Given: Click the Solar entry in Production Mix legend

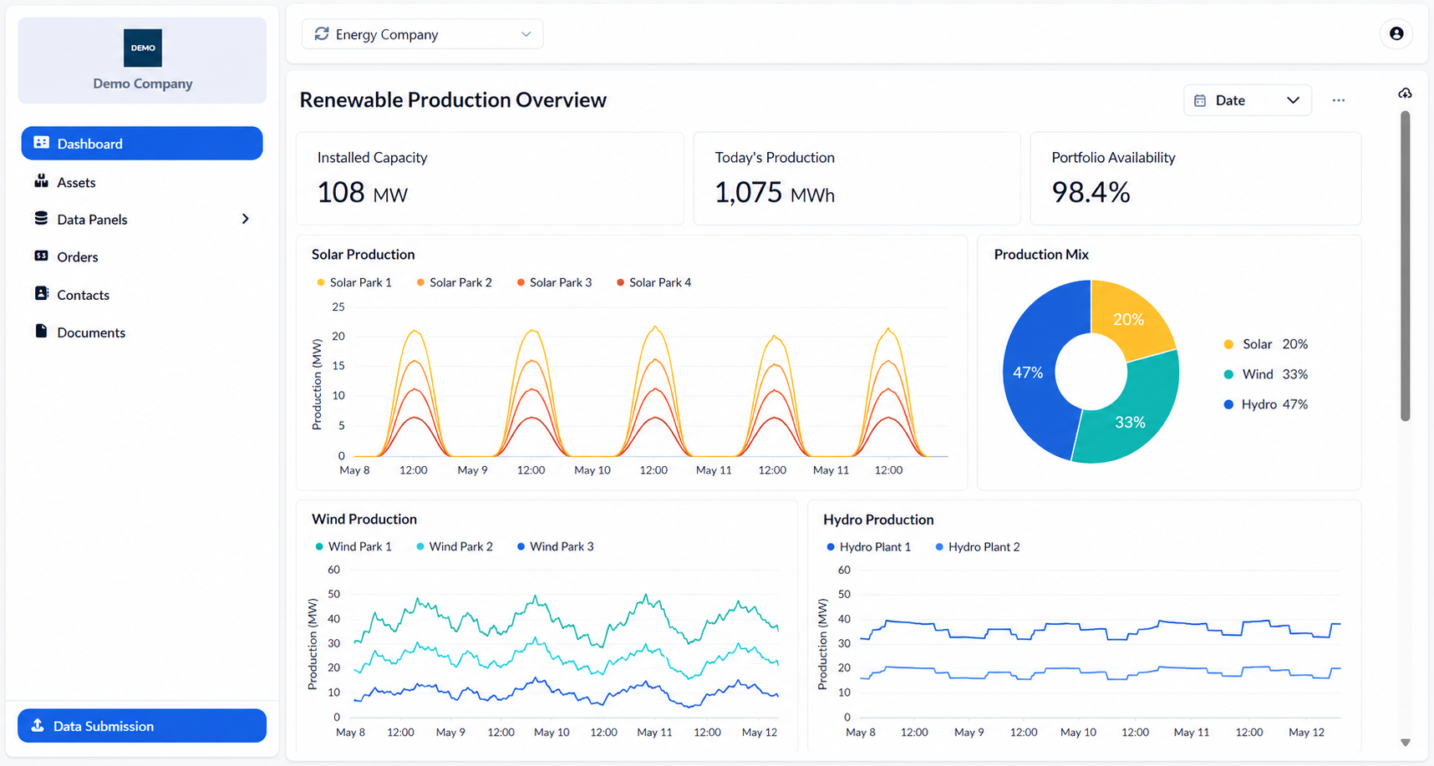Looking at the screenshot, I should point(1265,344).
